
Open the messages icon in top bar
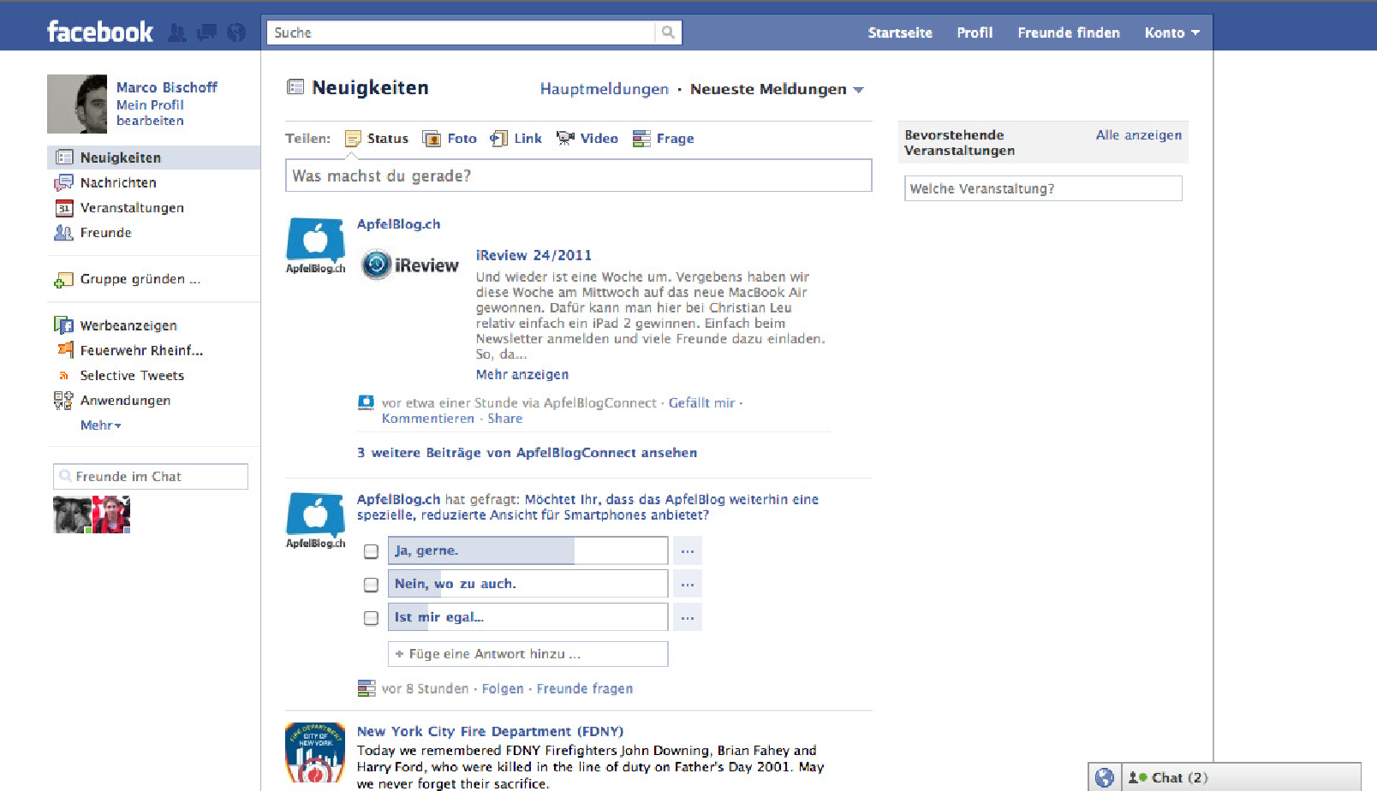point(206,33)
